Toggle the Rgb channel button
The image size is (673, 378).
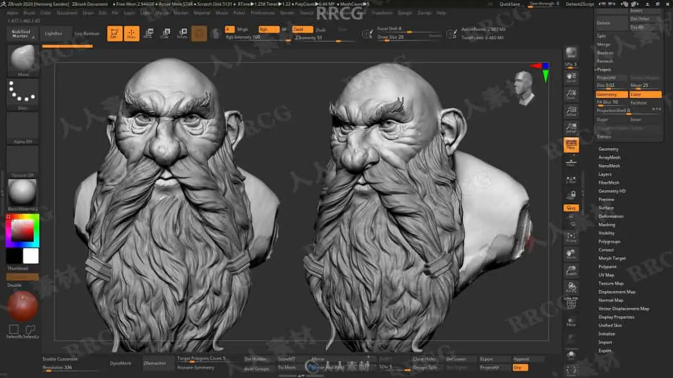[269, 29]
